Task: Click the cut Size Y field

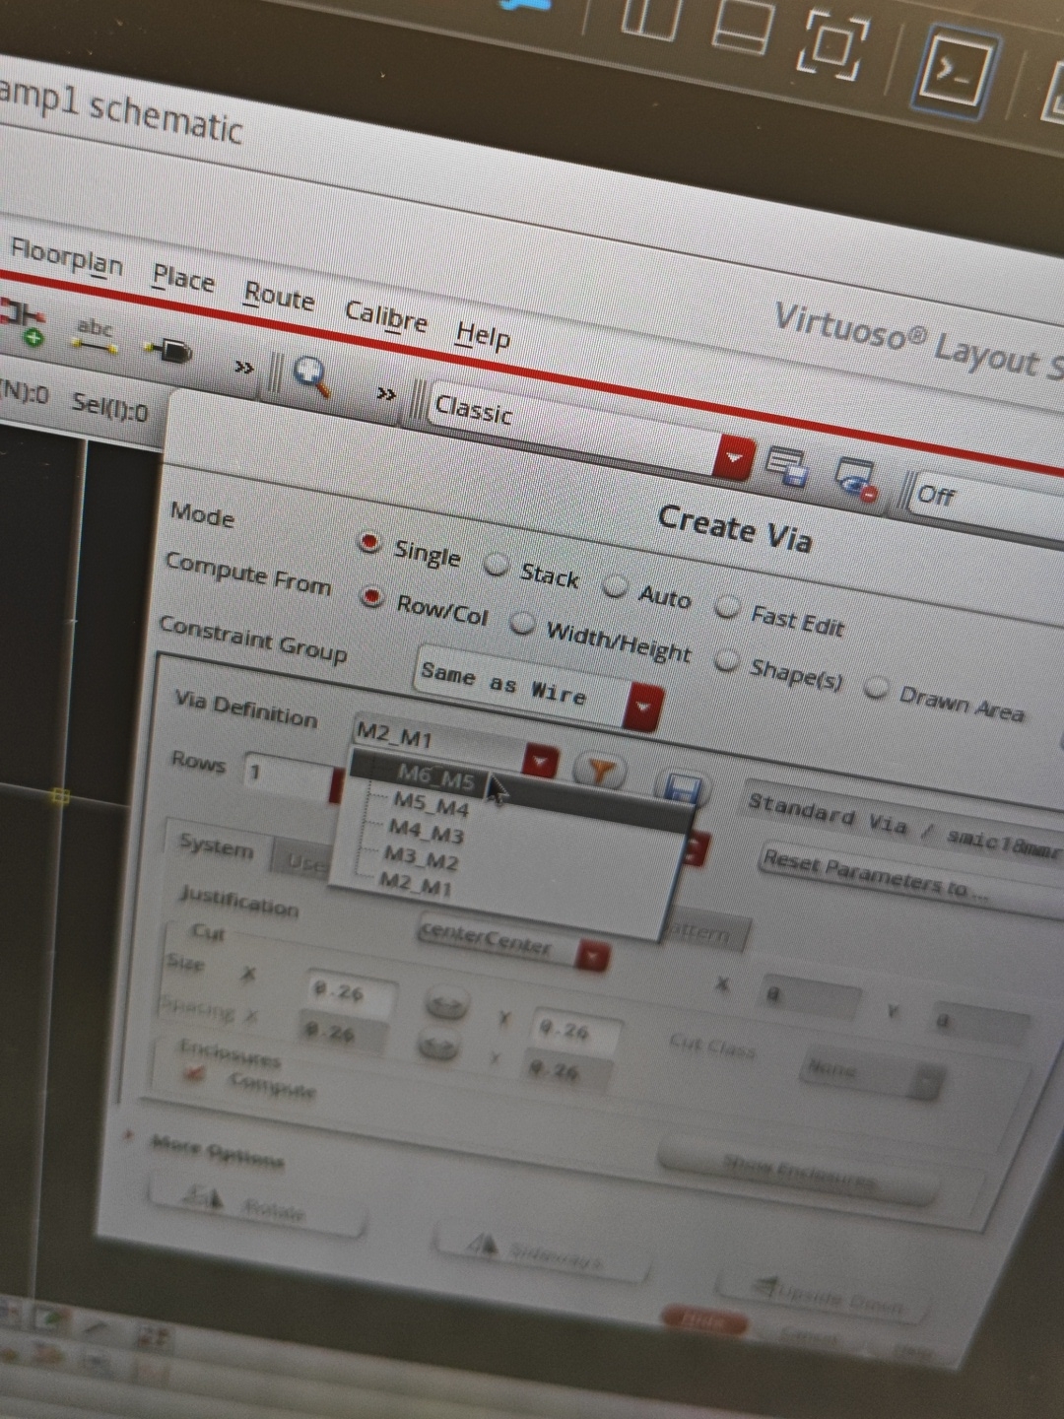Action: coord(576,1032)
